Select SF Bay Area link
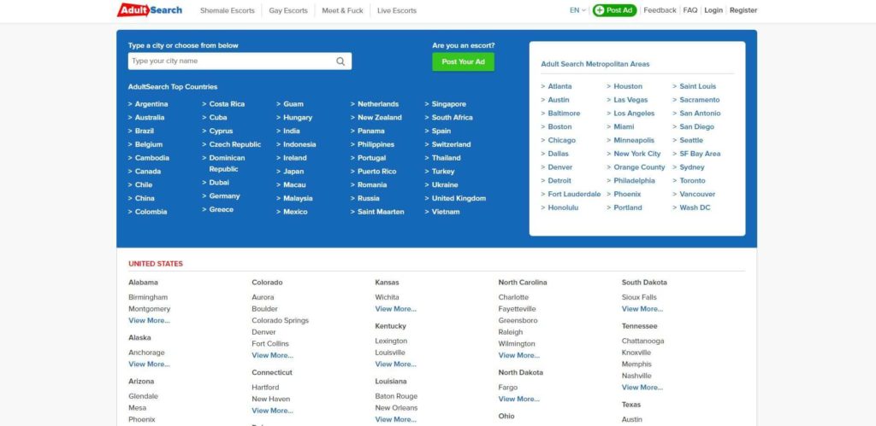This screenshot has width=876, height=426. point(700,154)
